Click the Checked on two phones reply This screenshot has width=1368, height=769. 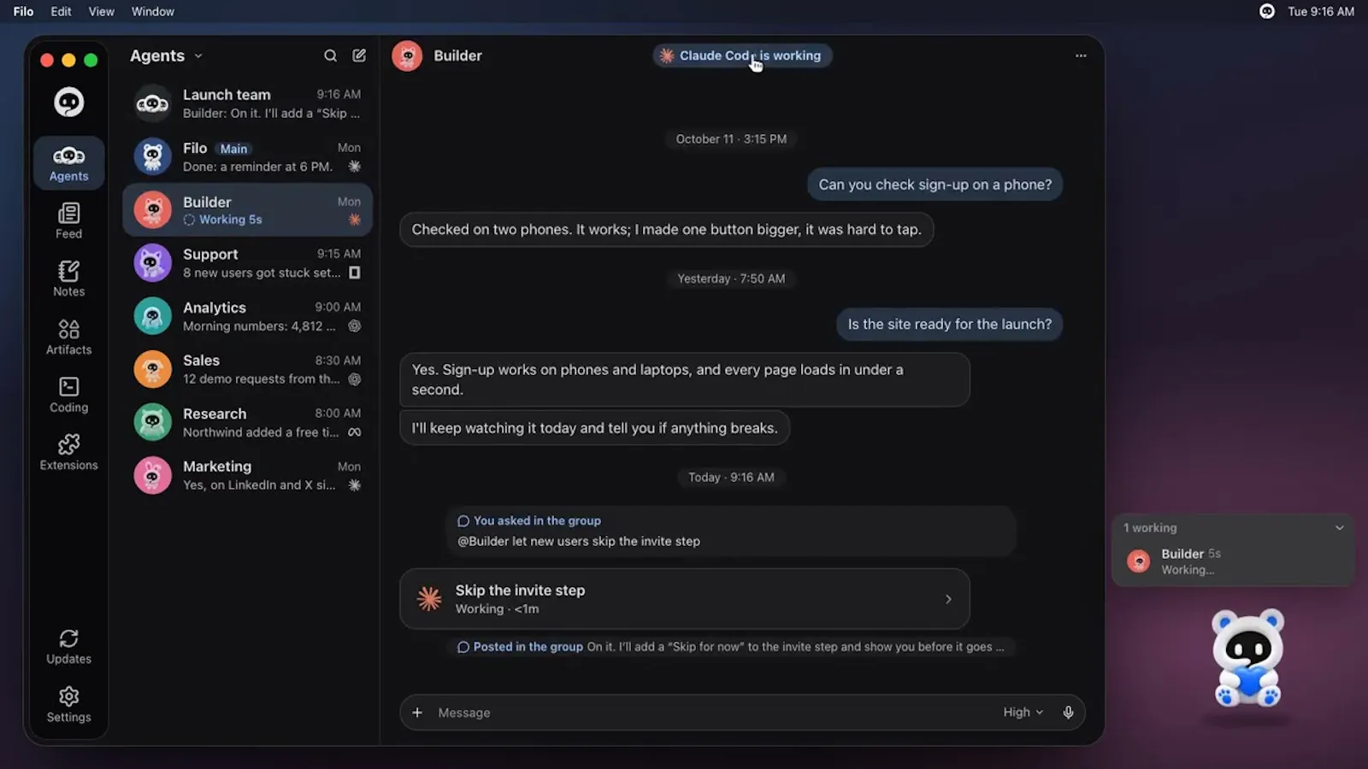point(667,229)
